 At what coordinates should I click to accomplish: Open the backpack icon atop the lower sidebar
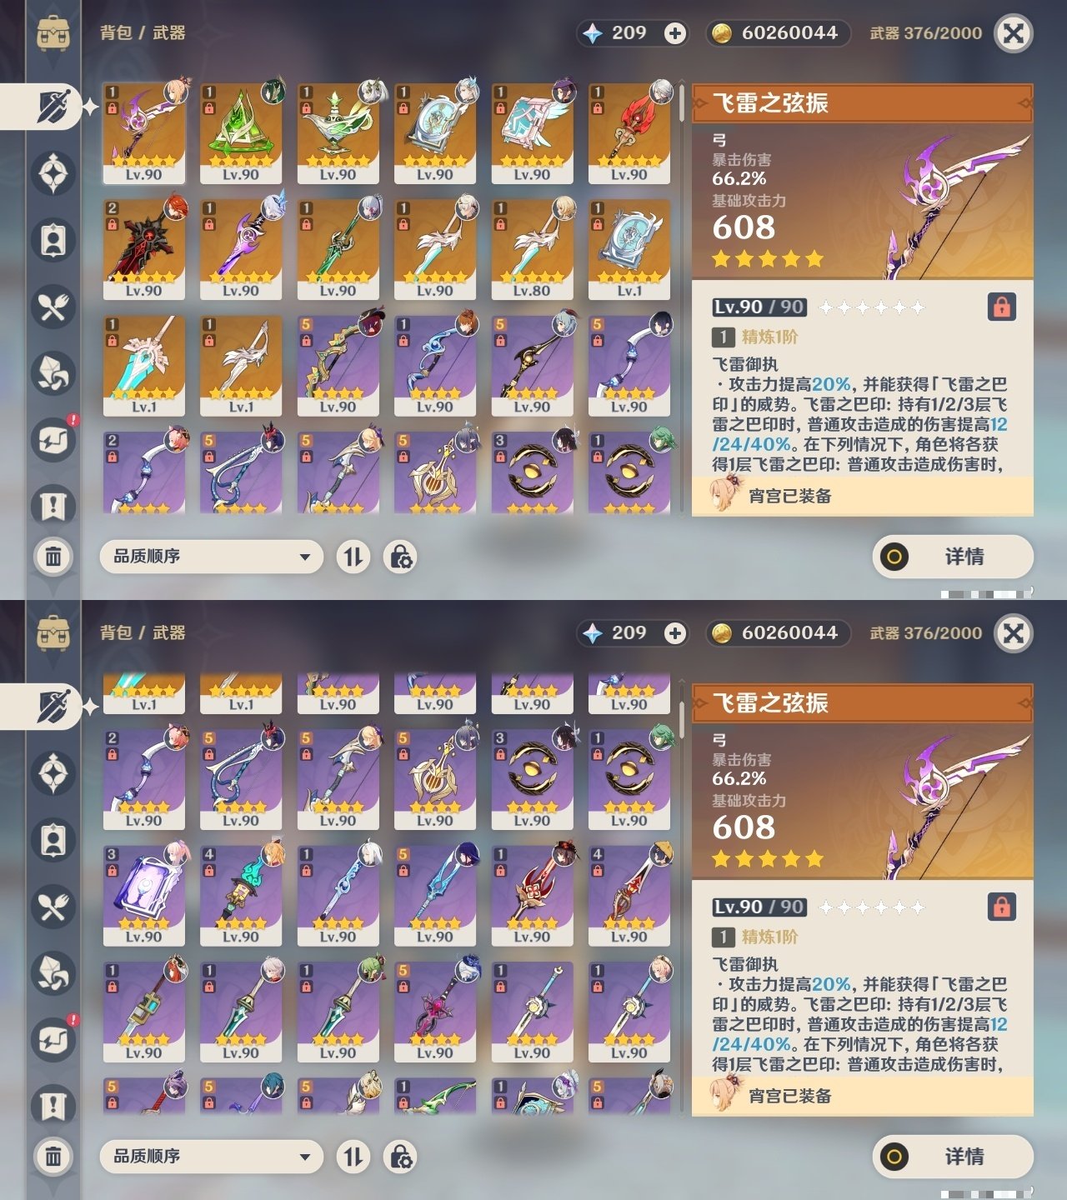pyautogui.click(x=53, y=633)
